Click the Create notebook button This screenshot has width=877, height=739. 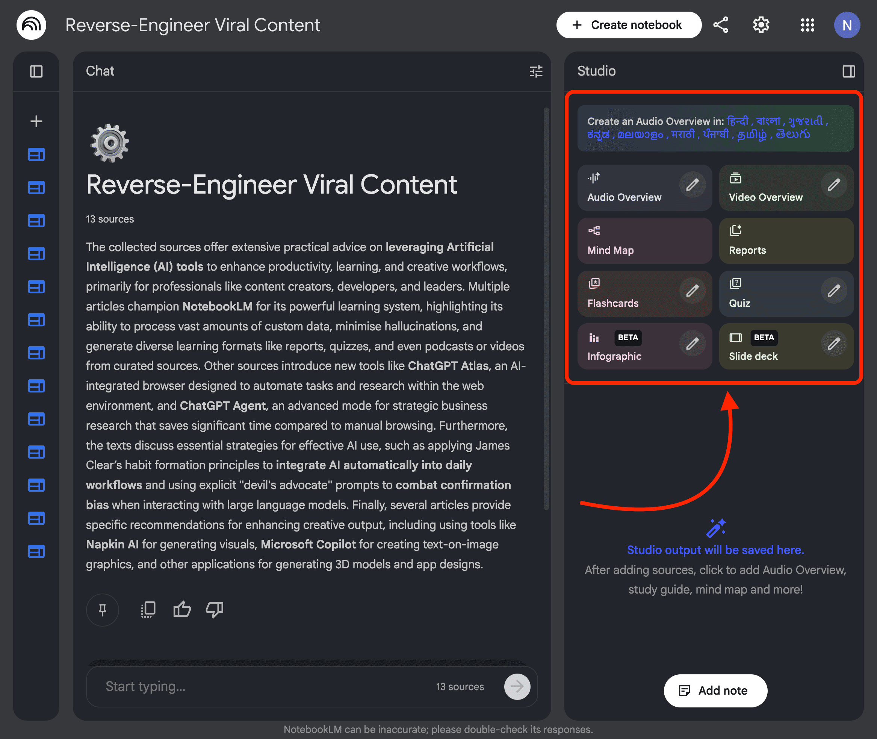(x=628, y=25)
